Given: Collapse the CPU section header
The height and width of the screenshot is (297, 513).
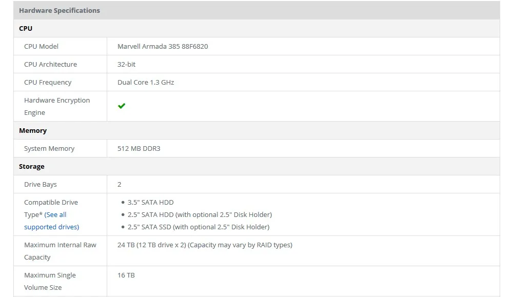Looking at the screenshot, I should click(x=26, y=28).
